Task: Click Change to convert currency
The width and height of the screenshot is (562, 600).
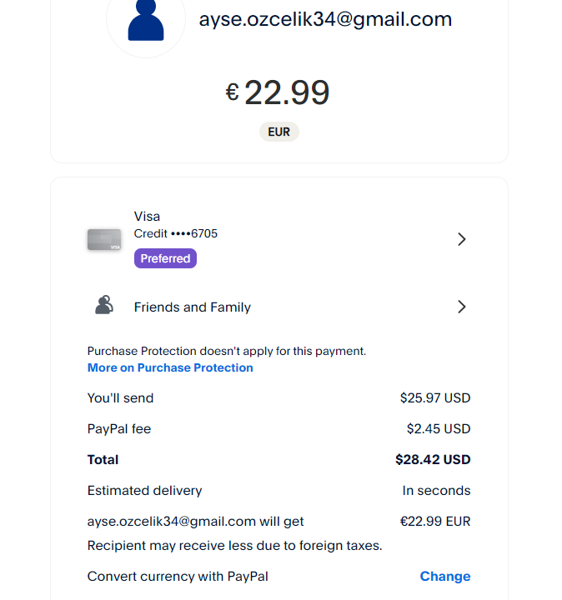Action: 445,576
